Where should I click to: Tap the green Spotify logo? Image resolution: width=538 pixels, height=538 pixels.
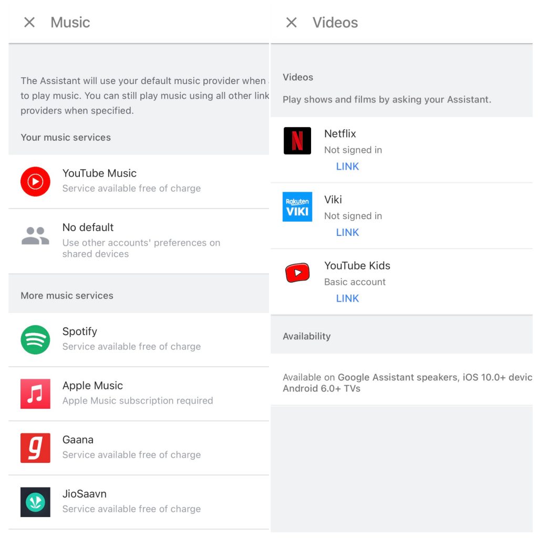click(x=35, y=340)
